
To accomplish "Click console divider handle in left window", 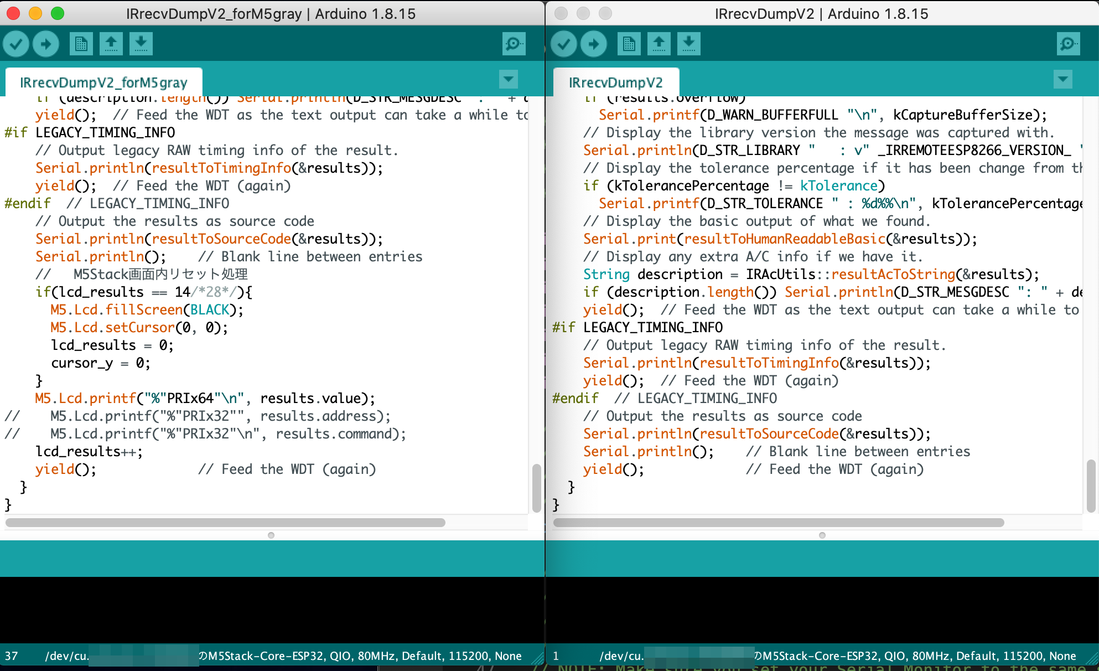I will [x=271, y=535].
